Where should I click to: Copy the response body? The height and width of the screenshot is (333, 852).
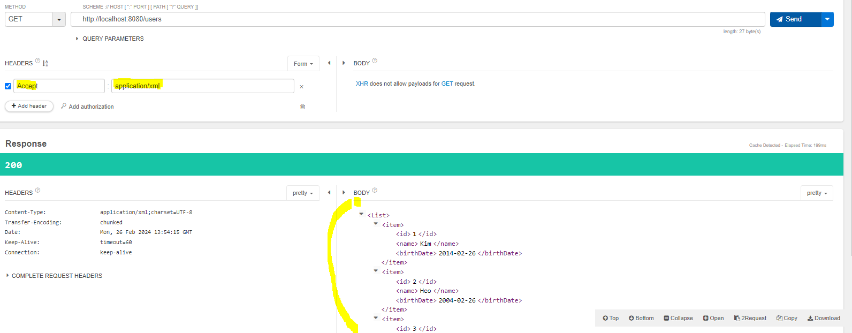tap(787, 318)
